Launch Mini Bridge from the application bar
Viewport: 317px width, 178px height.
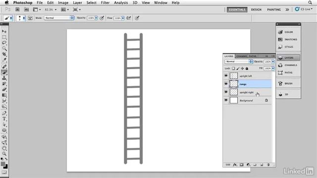click(26, 9)
